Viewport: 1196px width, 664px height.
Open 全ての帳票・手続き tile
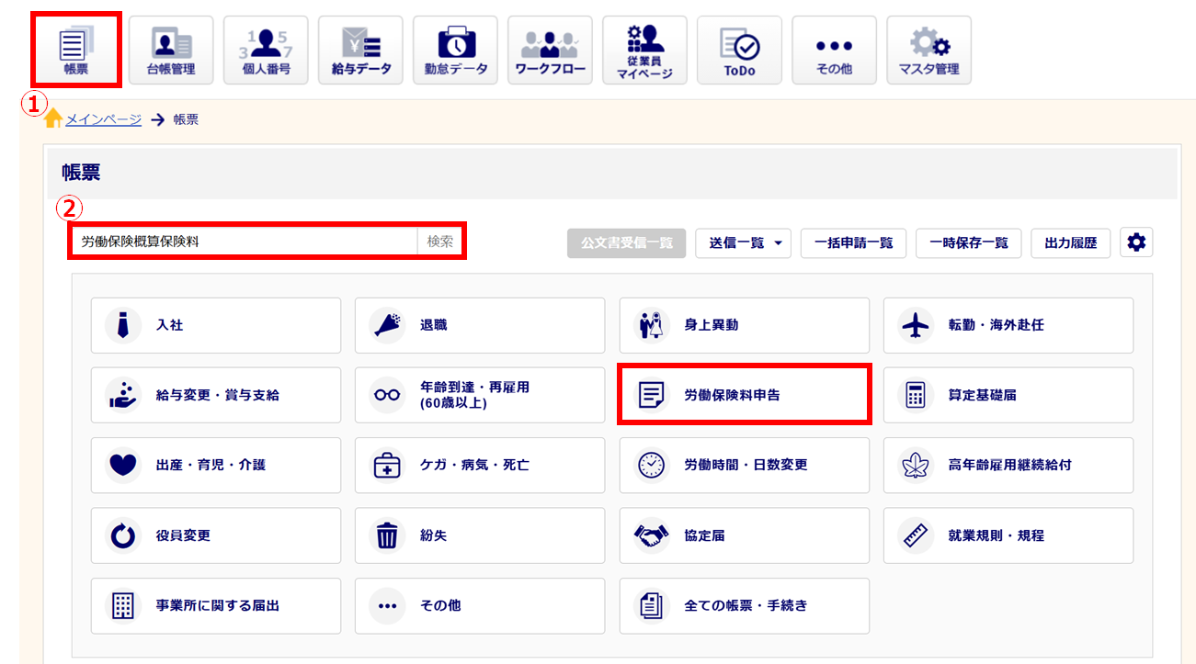(x=744, y=605)
